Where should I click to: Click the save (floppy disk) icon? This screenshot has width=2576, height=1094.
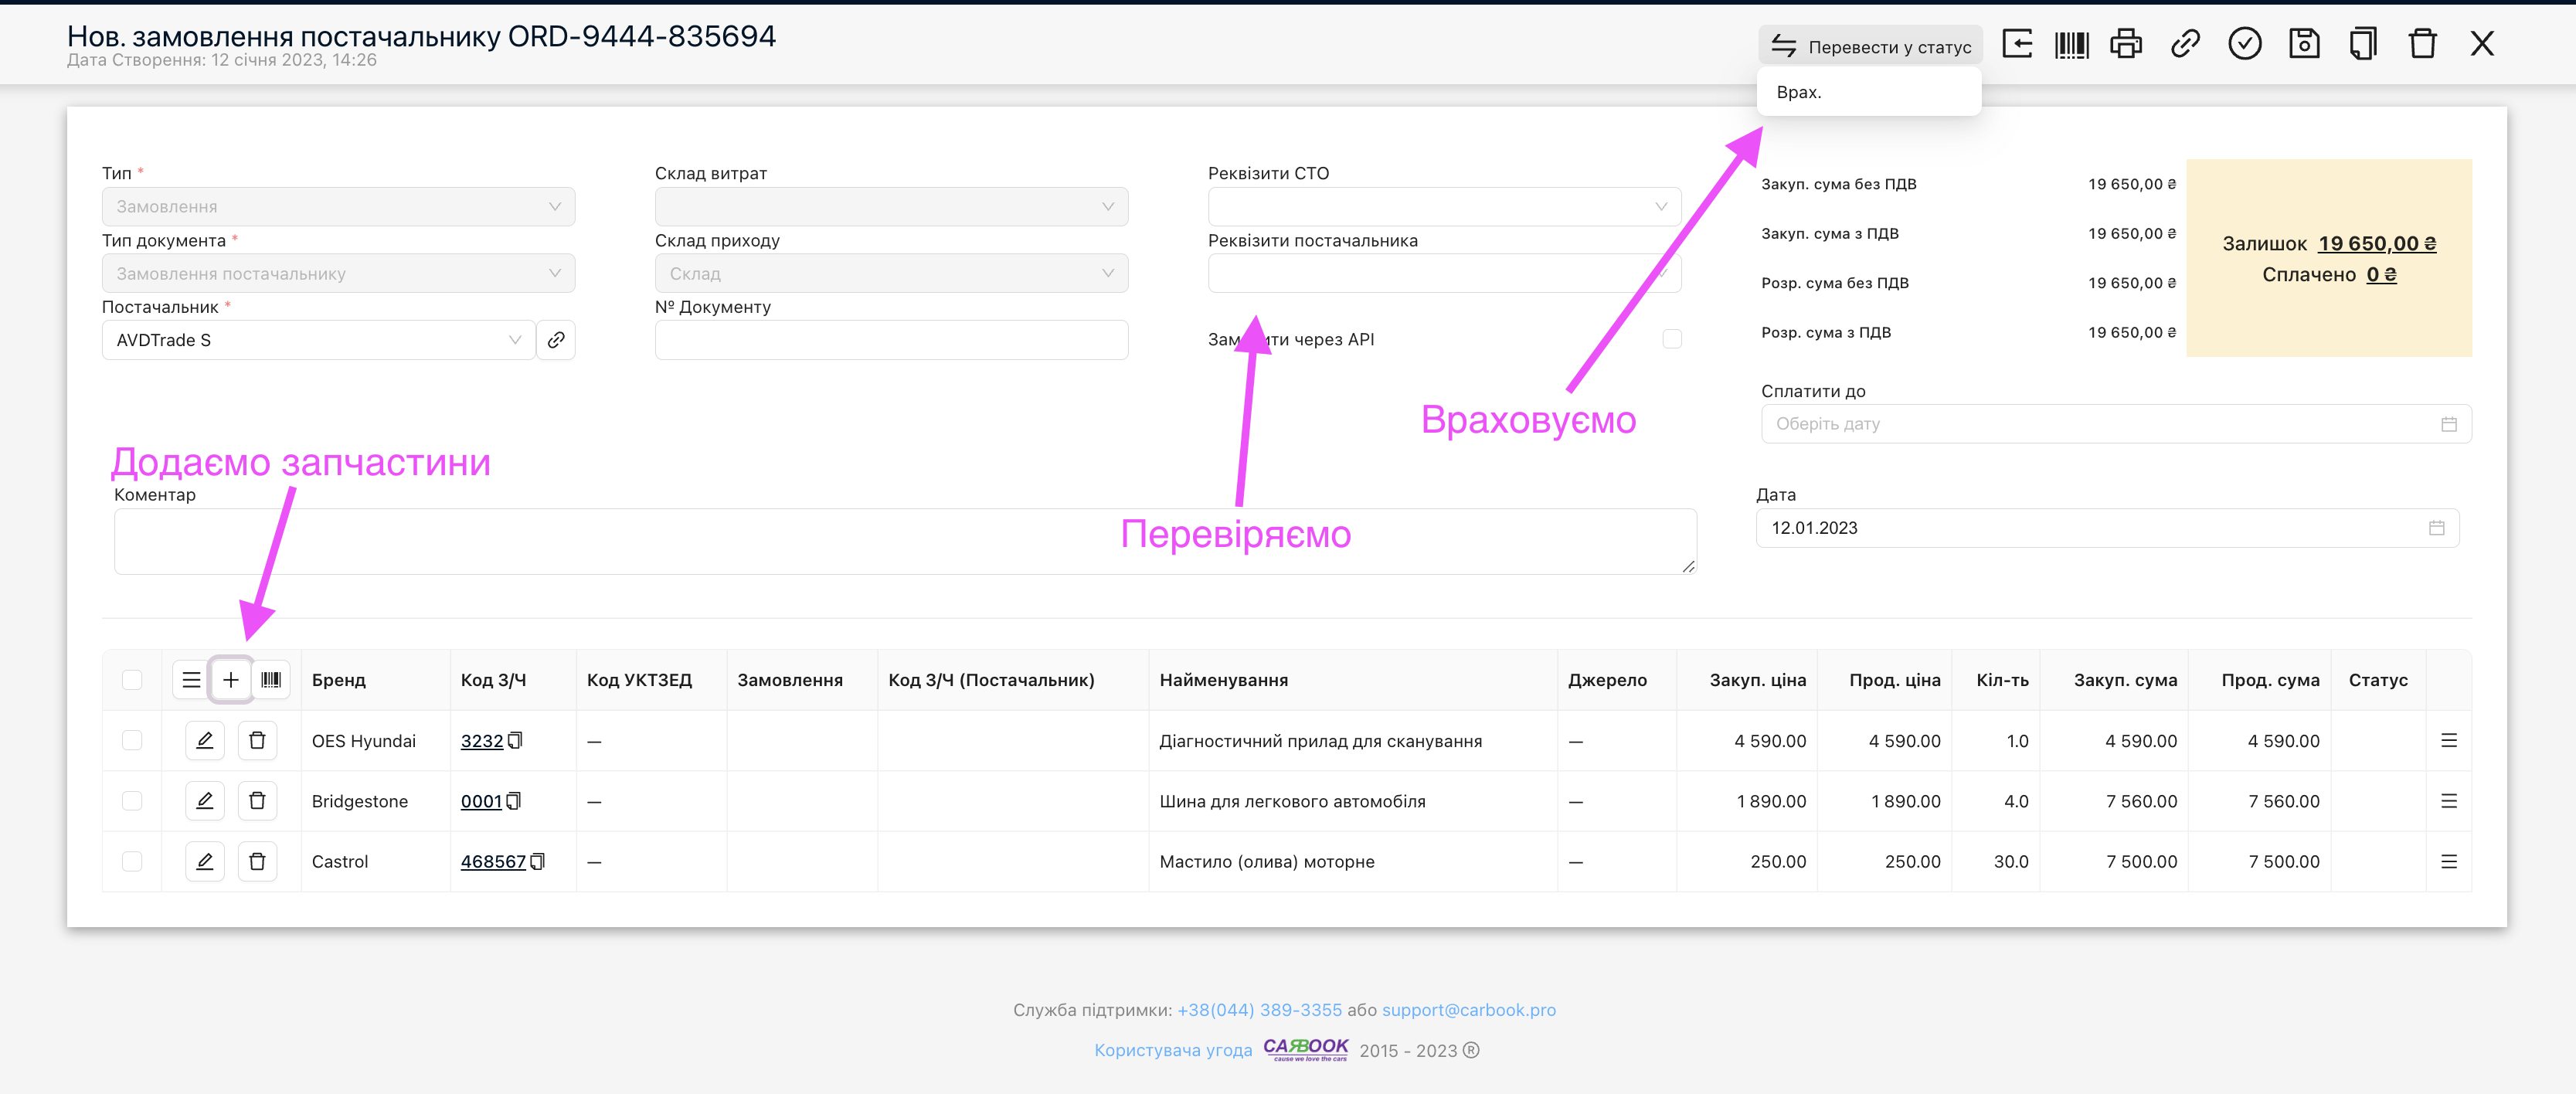[x=2303, y=44]
